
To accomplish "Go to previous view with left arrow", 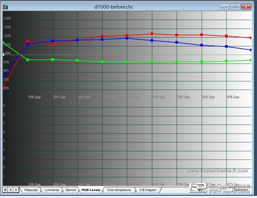I will coord(11,190).
